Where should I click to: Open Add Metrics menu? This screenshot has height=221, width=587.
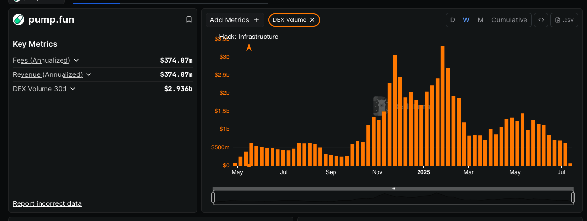pyautogui.click(x=235, y=20)
